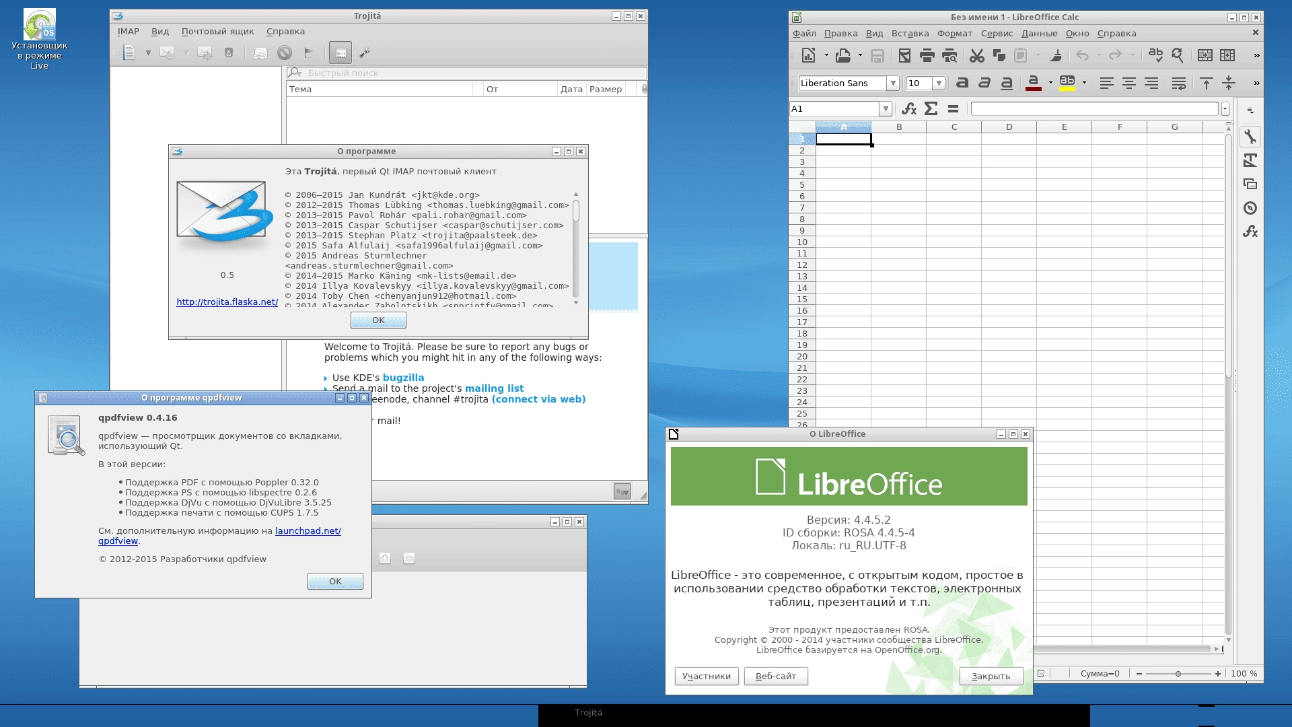
Task: Click Веб-сайт button in LibreOffice dialog
Action: point(776,677)
